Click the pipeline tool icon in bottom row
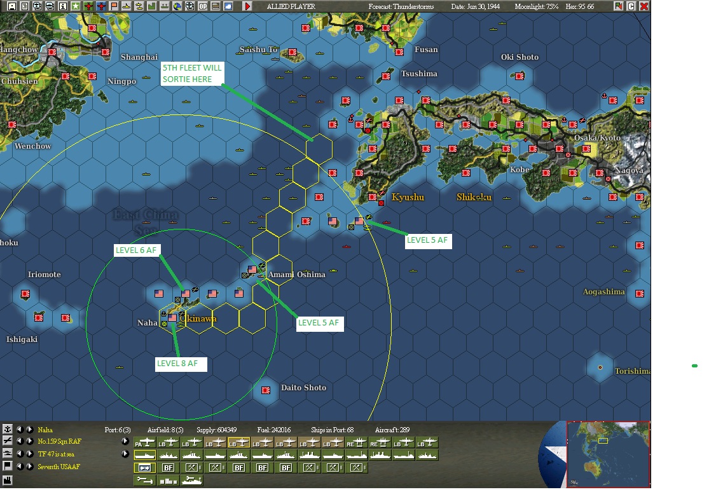Screen dimensions: 723x492 [x=145, y=481]
